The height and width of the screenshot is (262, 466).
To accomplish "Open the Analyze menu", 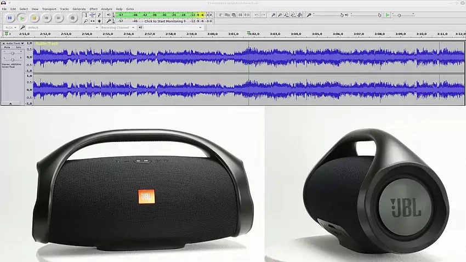I will (x=107, y=9).
